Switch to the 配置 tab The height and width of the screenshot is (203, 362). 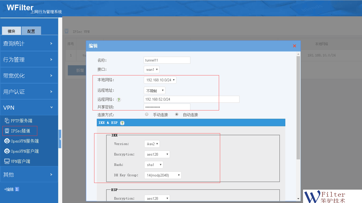31,31
